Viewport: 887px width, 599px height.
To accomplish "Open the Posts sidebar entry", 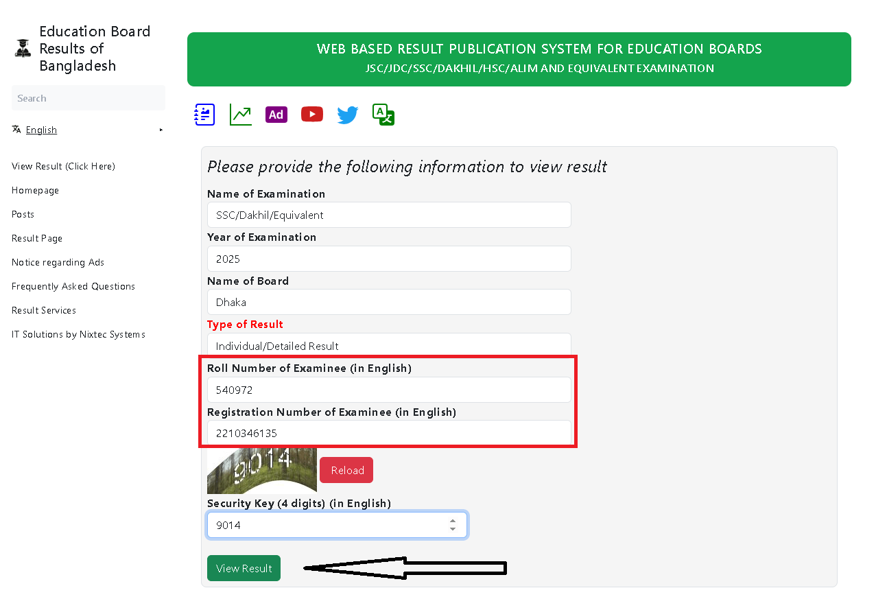I will click(x=23, y=214).
